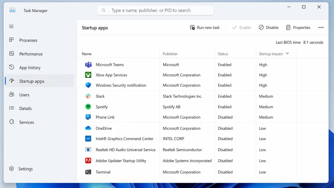Click Last BIOS time text

299,42
